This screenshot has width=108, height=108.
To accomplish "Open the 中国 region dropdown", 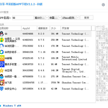I will pos(55,18).
